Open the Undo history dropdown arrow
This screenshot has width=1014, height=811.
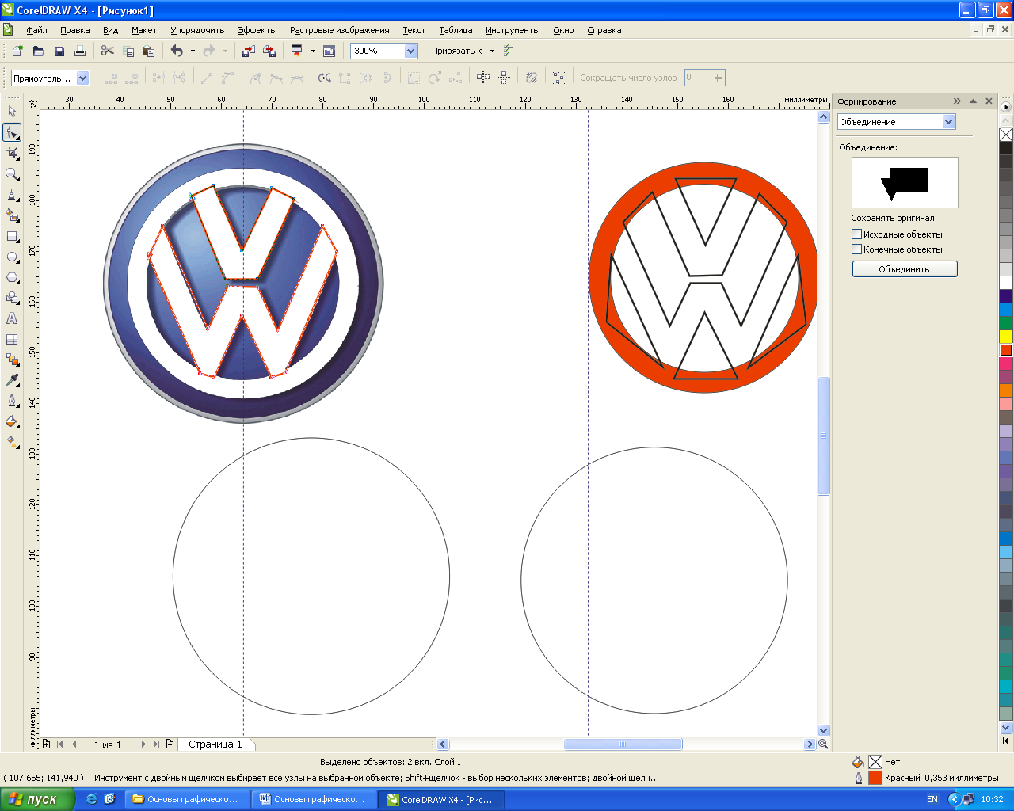(x=193, y=51)
